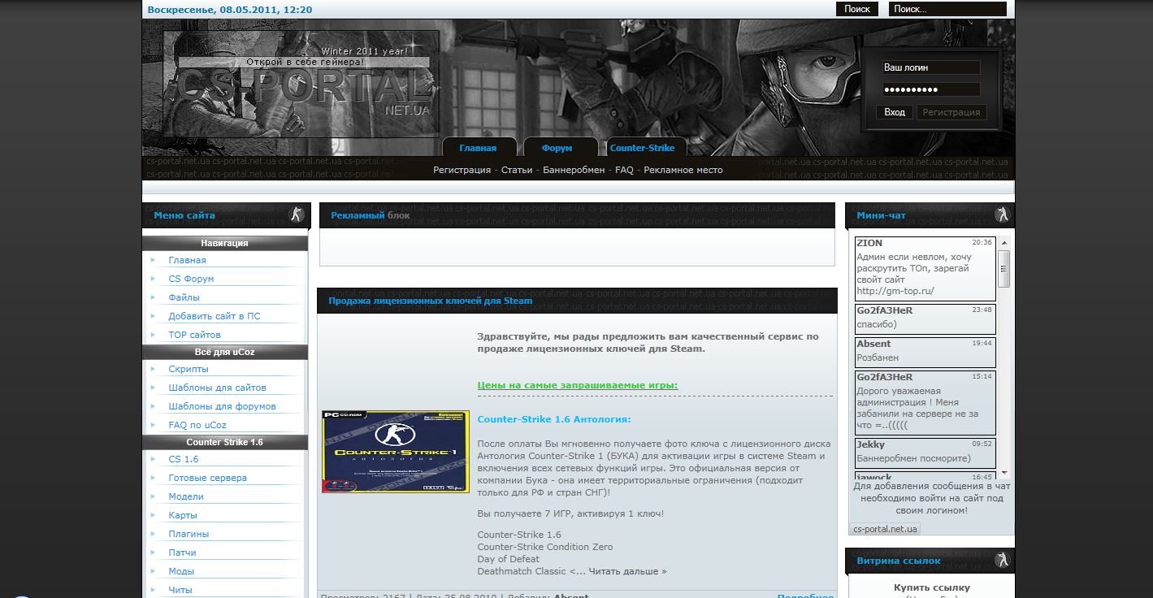Open Плагины sidebar link
The image size is (1153, 598).
189,534
